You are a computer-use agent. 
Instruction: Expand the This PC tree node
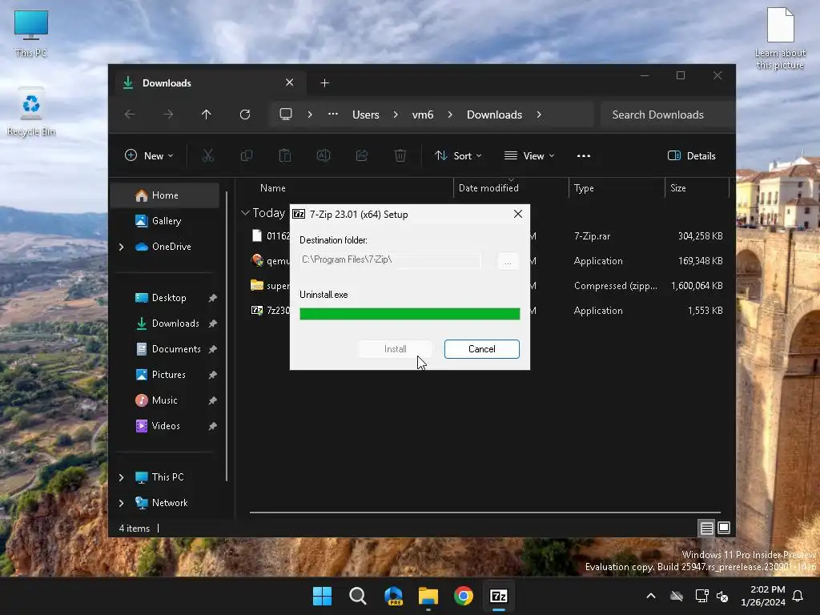click(x=122, y=477)
